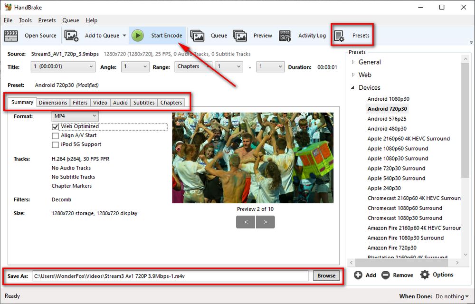Open the Queue icon in toolbar
Viewport: 475px width, 304px height.
pos(197,36)
